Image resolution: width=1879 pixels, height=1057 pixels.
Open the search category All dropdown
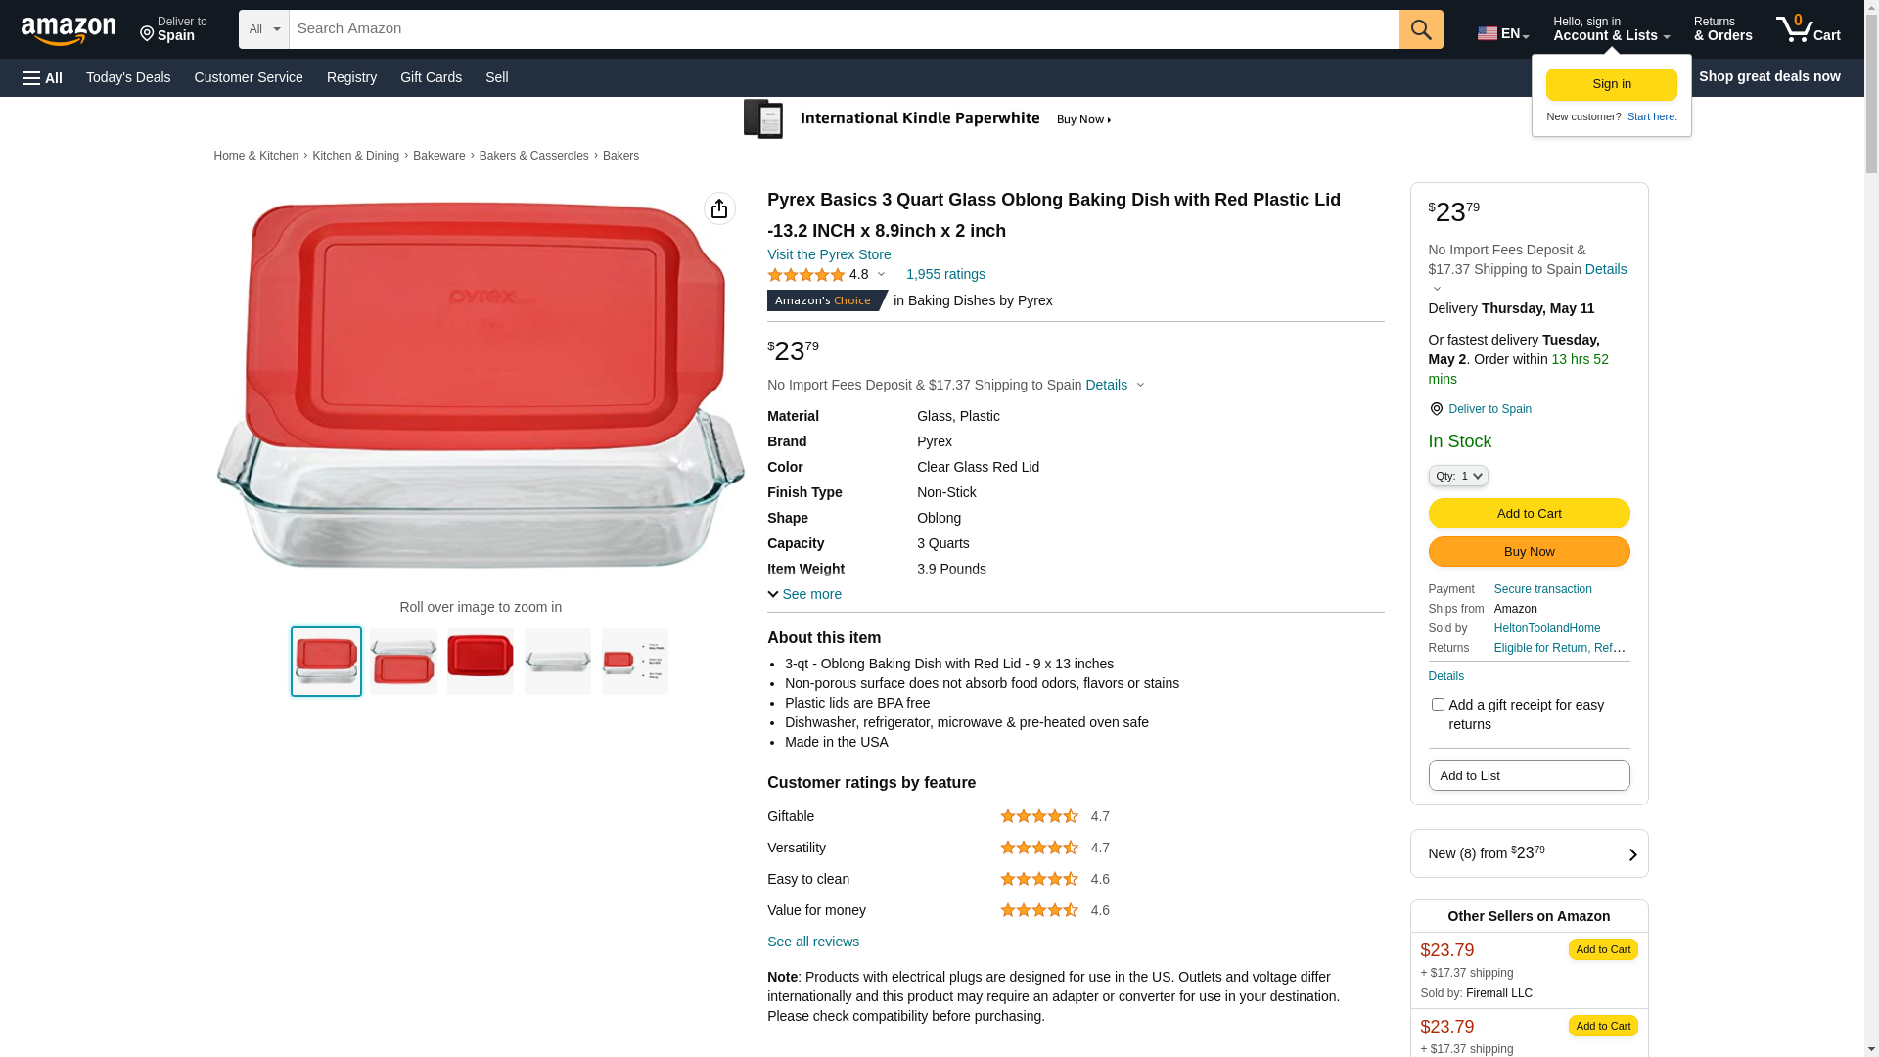point(264,29)
